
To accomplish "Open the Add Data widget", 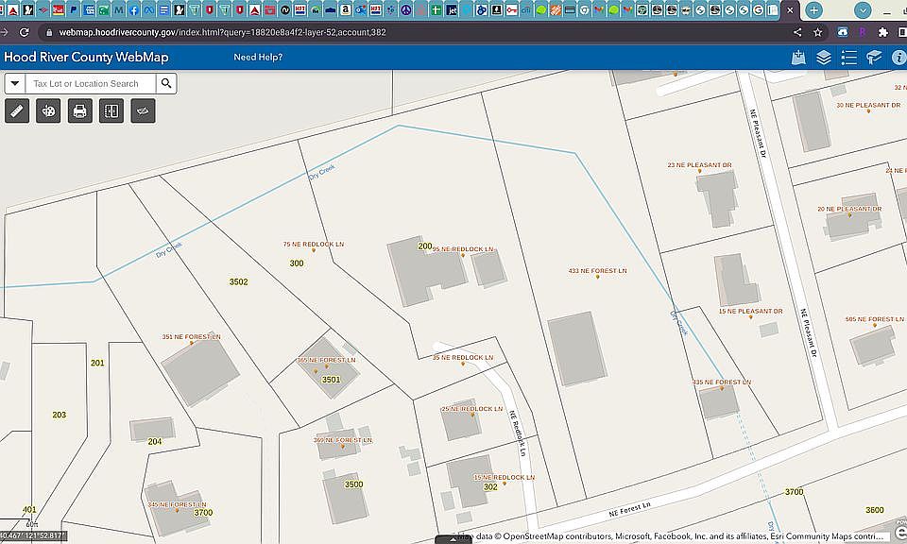I will pyautogui.click(x=798, y=58).
